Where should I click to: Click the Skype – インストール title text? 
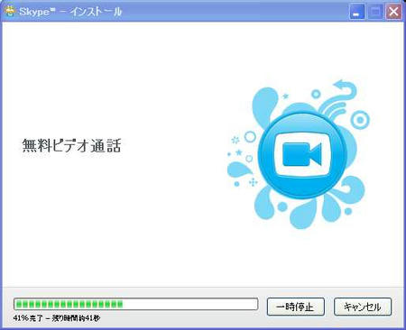coord(70,12)
